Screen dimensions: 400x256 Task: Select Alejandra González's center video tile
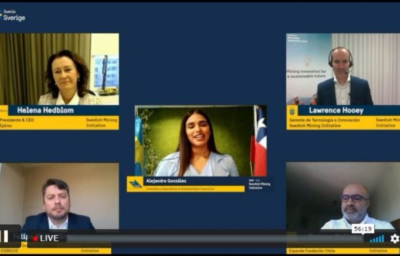[x=200, y=141]
